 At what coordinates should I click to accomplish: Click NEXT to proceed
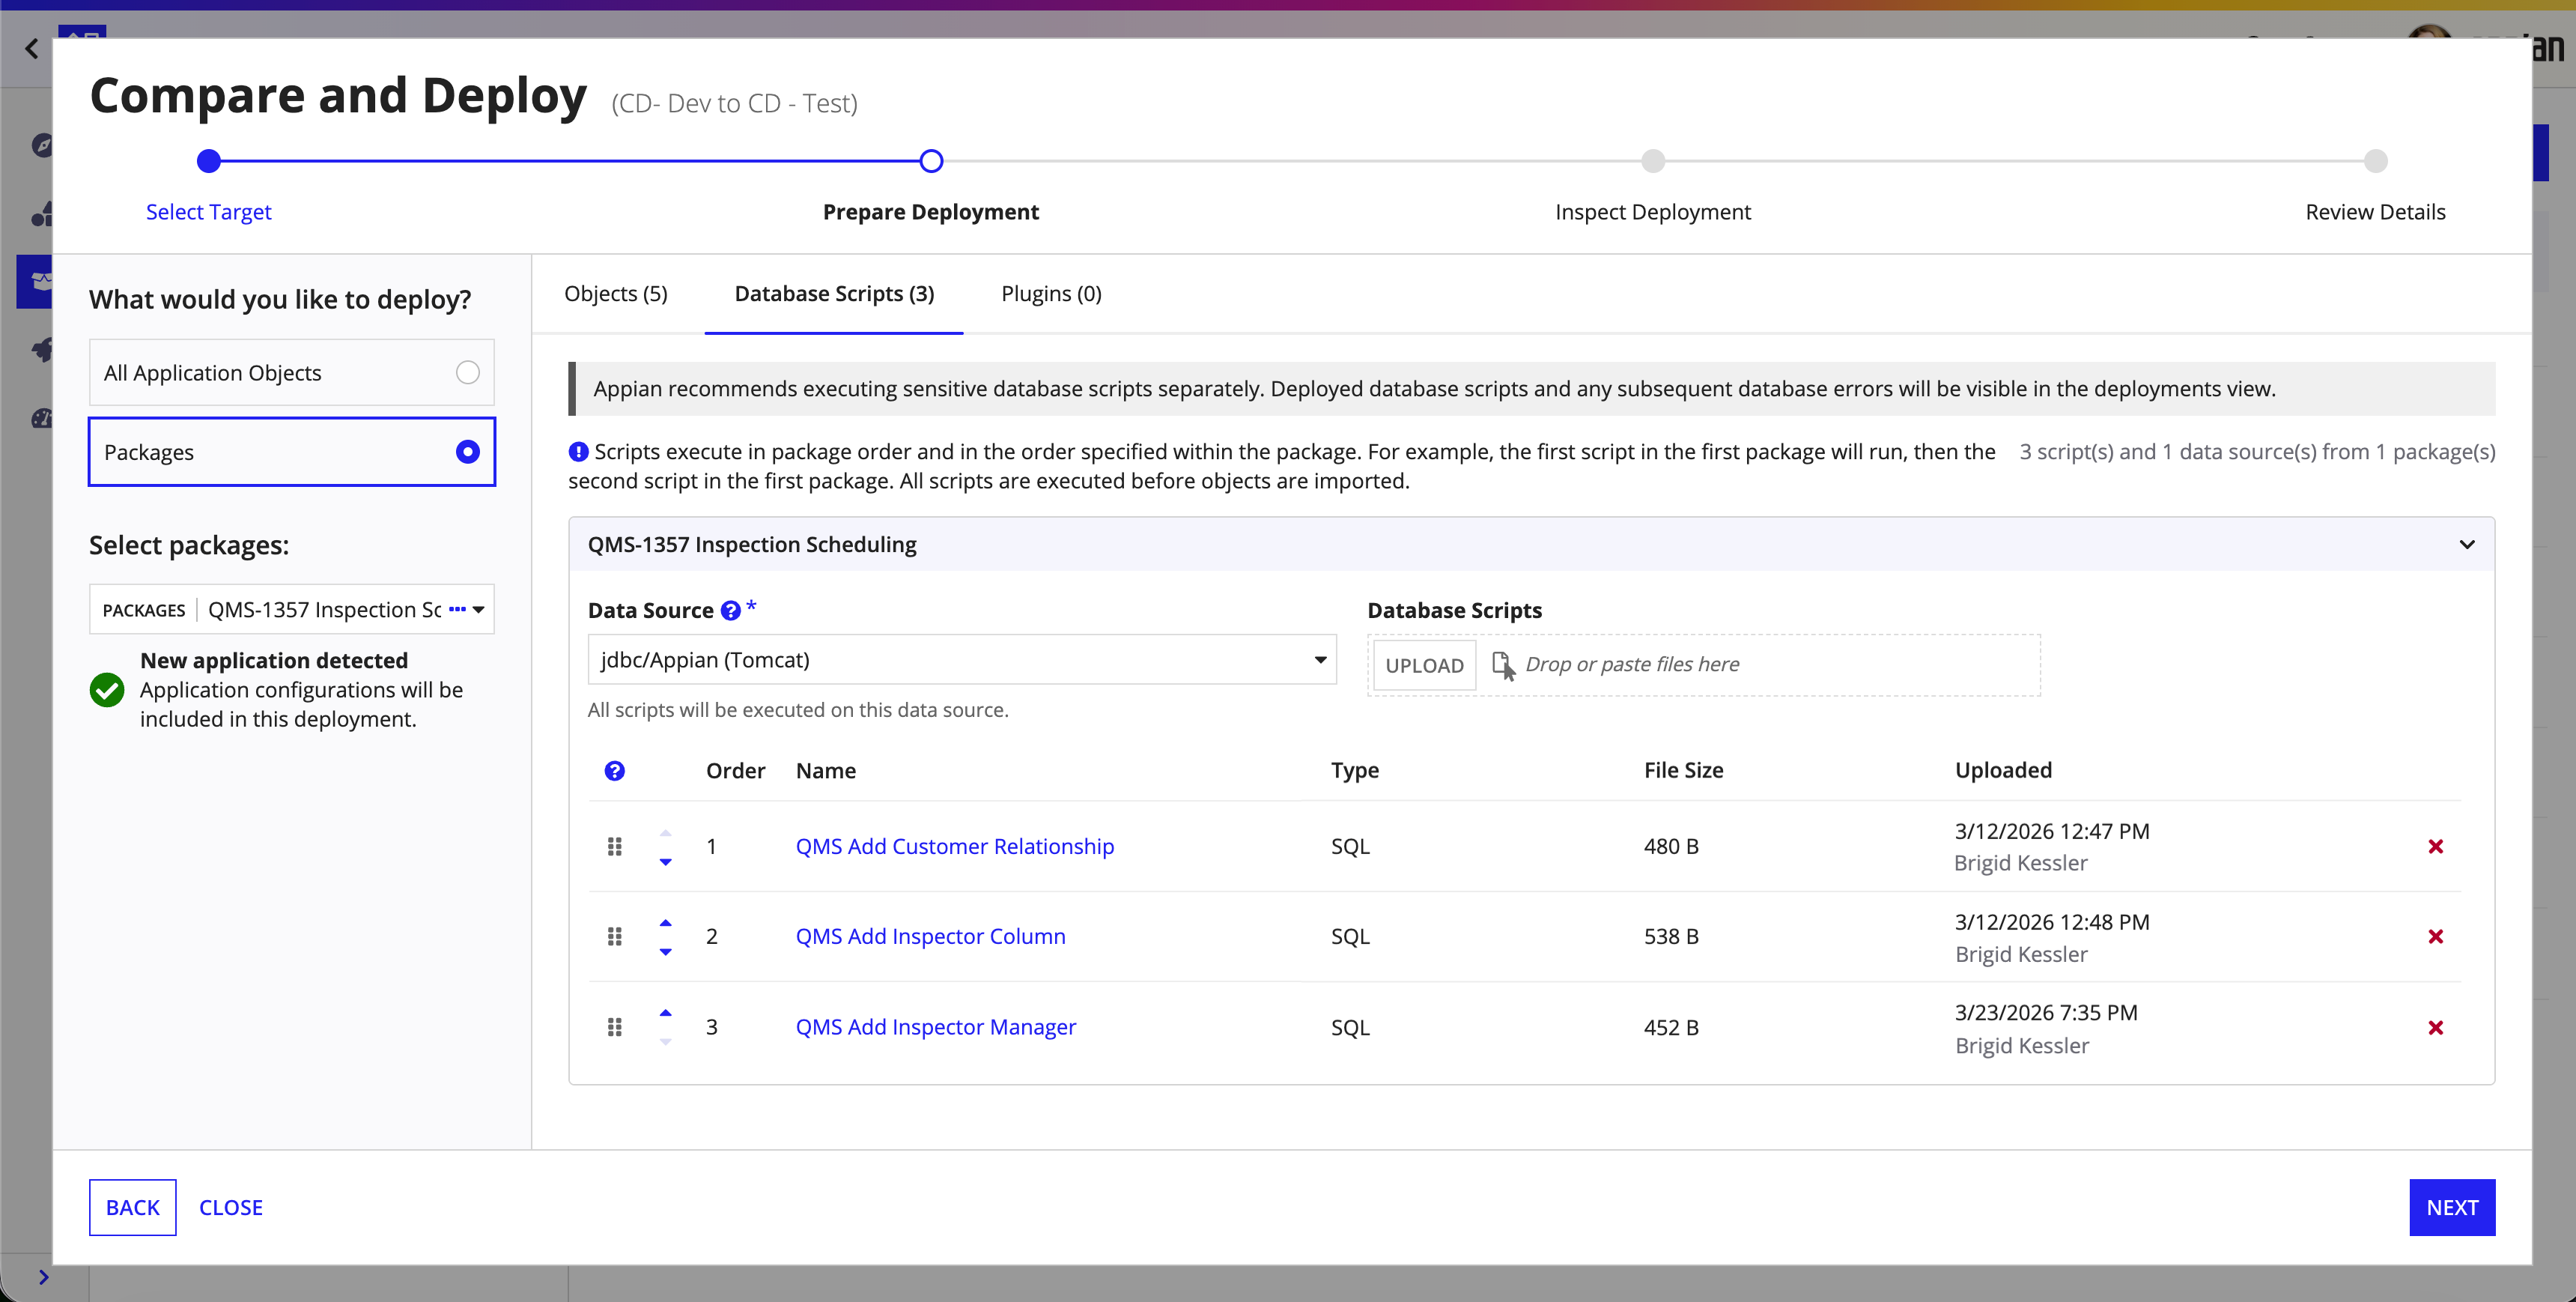[2452, 1207]
